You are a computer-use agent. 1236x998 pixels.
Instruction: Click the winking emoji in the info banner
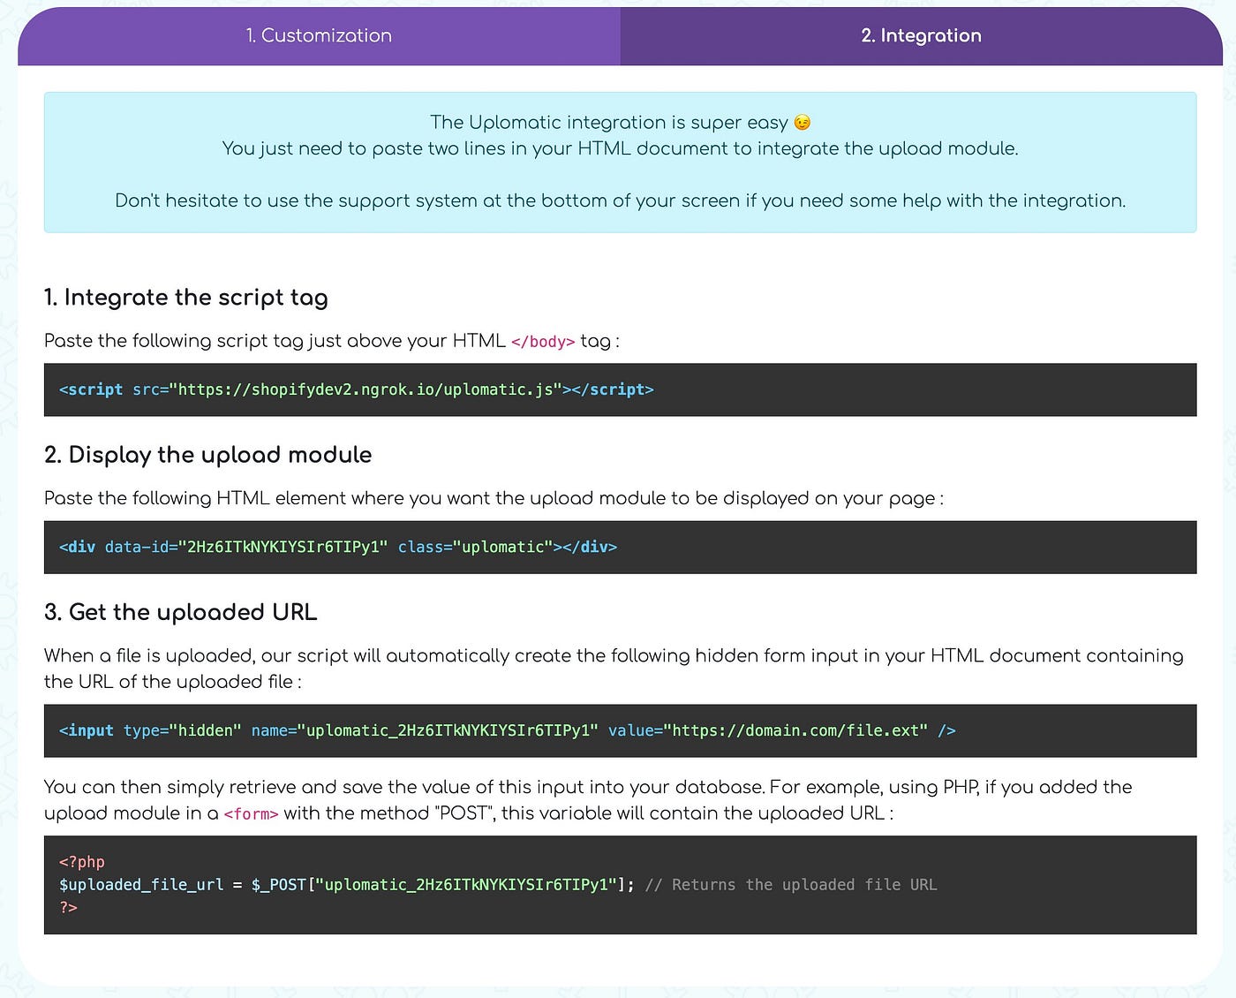tap(802, 123)
